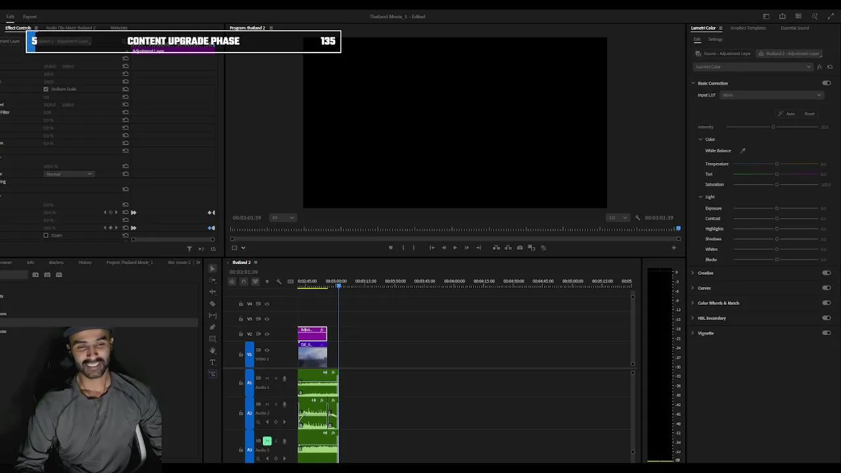The height and width of the screenshot is (473, 841).
Task: Select the Hand tool
Action: point(212,351)
